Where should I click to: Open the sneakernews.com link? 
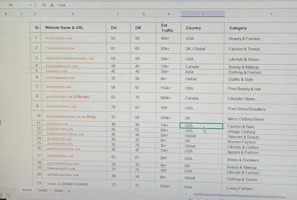click(x=60, y=156)
